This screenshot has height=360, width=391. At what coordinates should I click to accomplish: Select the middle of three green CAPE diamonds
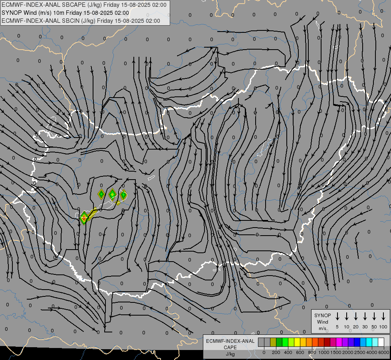pyautogui.click(x=113, y=194)
